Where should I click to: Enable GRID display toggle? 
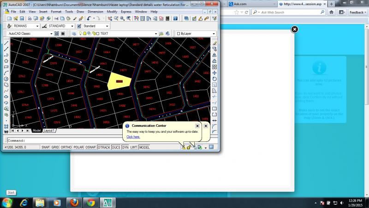click(55, 147)
